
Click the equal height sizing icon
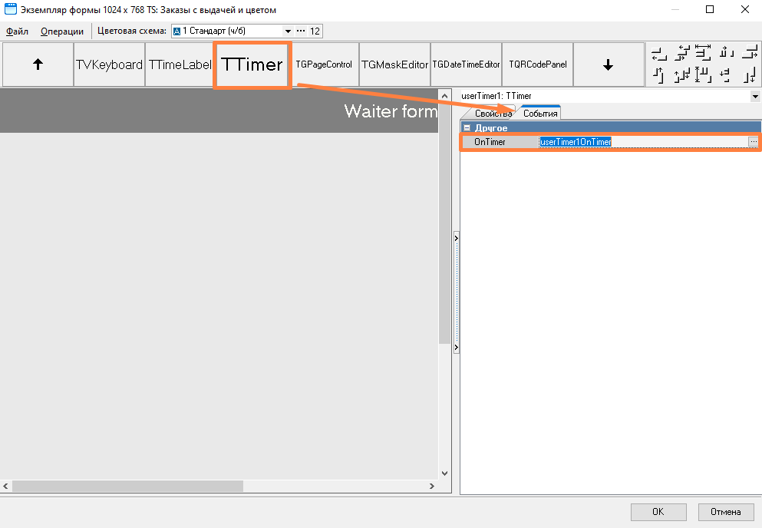pyautogui.click(x=704, y=75)
